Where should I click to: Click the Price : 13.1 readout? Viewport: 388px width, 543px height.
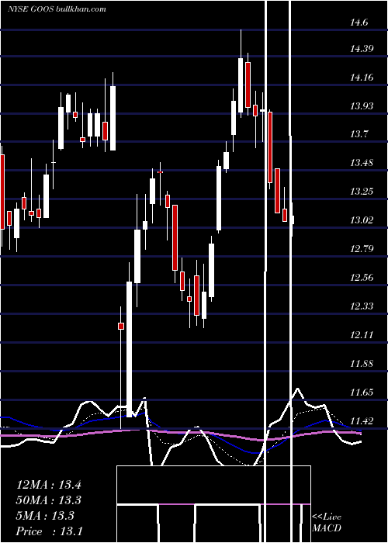tap(50, 531)
